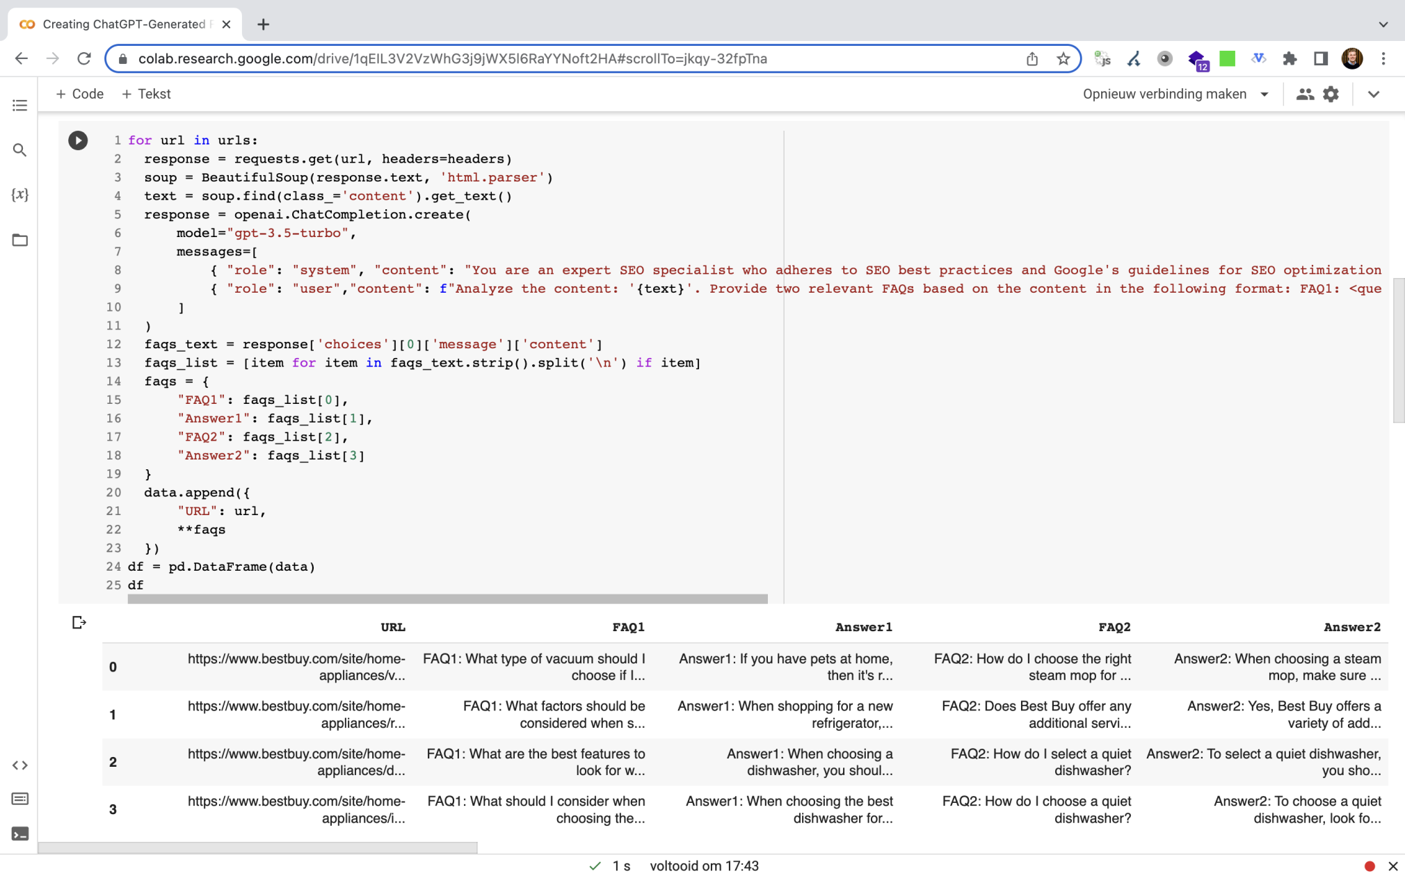Click the cell output options icon
The image size is (1405, 878).
click(79, 622)
